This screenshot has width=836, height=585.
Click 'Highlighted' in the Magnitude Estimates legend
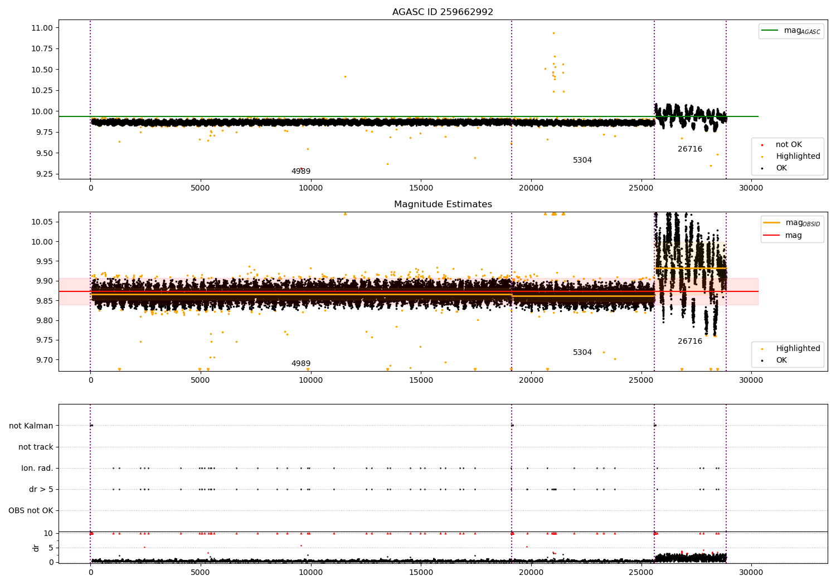[x=798, y=349]
